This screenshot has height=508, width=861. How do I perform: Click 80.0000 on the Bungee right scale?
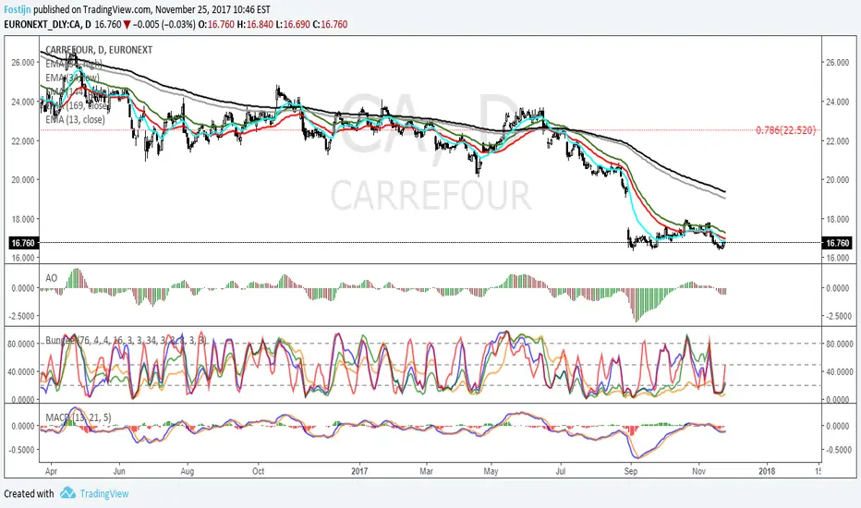point(839,344)
